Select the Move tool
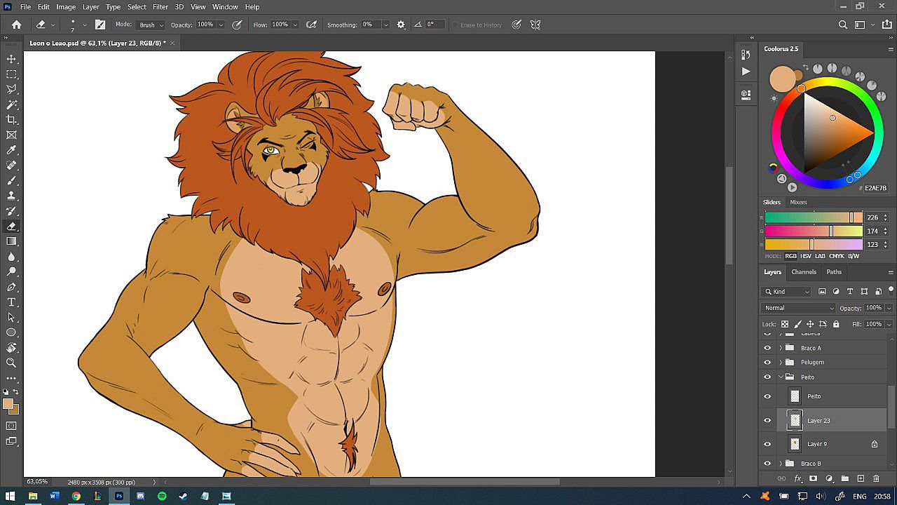Viewport: 897px width, 505px height. (11, 59)
